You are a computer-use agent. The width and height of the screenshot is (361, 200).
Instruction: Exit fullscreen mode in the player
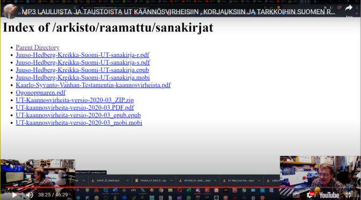coord(349,195)
